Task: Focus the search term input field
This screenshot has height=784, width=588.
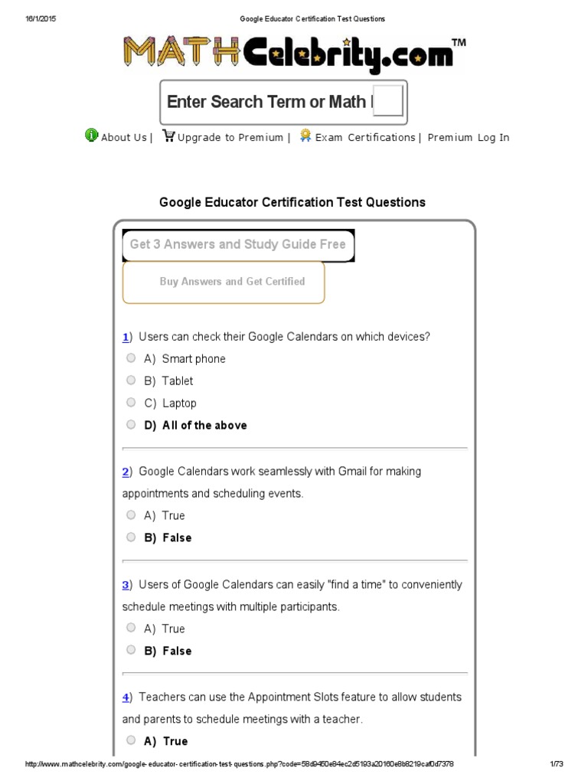Action: 268,102
